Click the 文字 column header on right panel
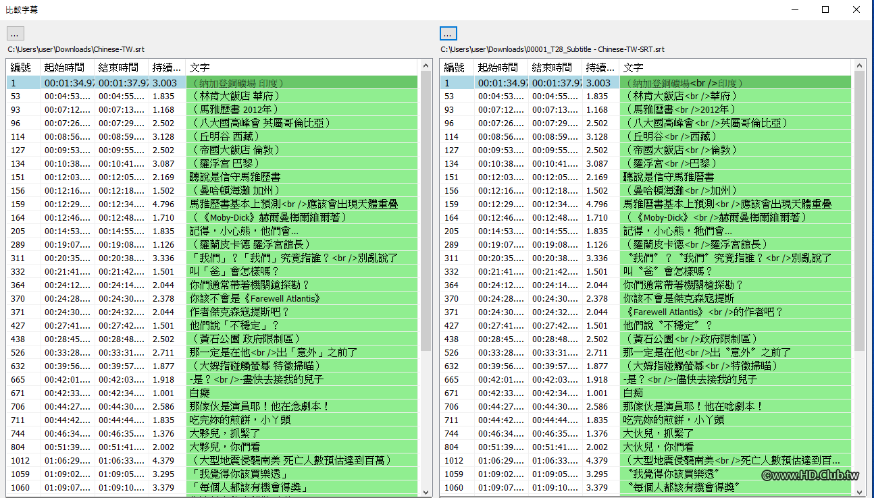The width and height of the screenshot is (874, 498). point(633,67)
